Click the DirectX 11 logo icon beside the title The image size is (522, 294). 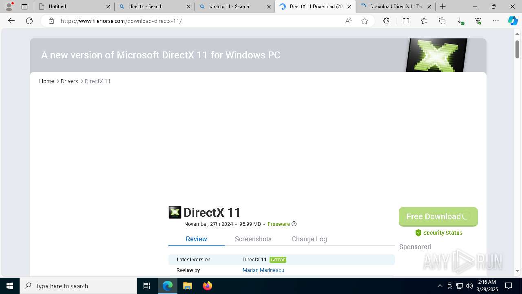coord(175,212)
